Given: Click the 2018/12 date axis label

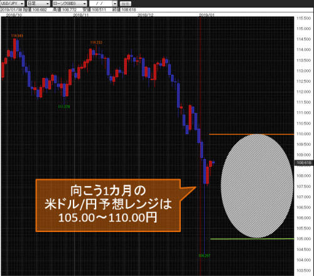Looking at the screenshot, I should (146, 15).
